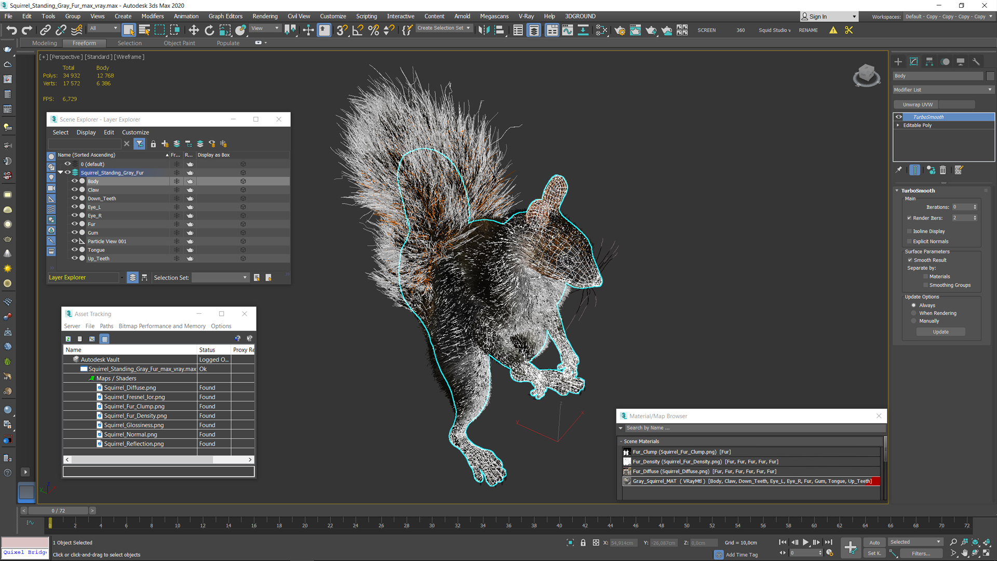Uncheck Smooth Result checkbox
997x561 pixels.
tap(910, 260)
